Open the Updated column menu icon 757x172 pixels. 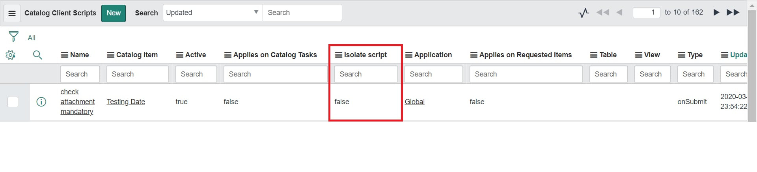tap(725, 55)
